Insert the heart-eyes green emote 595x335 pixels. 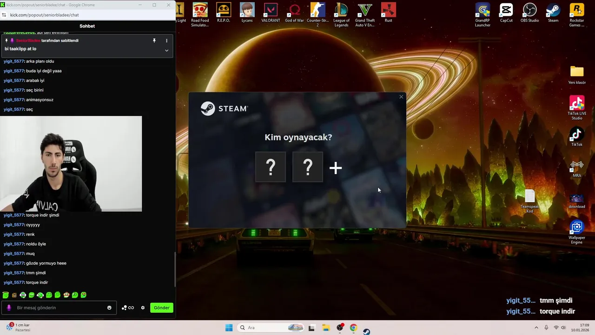click(x=84, y=295)
